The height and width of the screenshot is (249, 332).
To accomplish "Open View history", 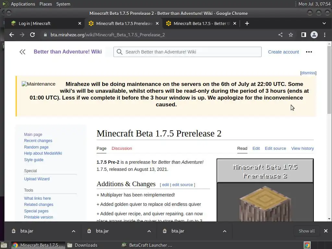I will tap(302, 148).
